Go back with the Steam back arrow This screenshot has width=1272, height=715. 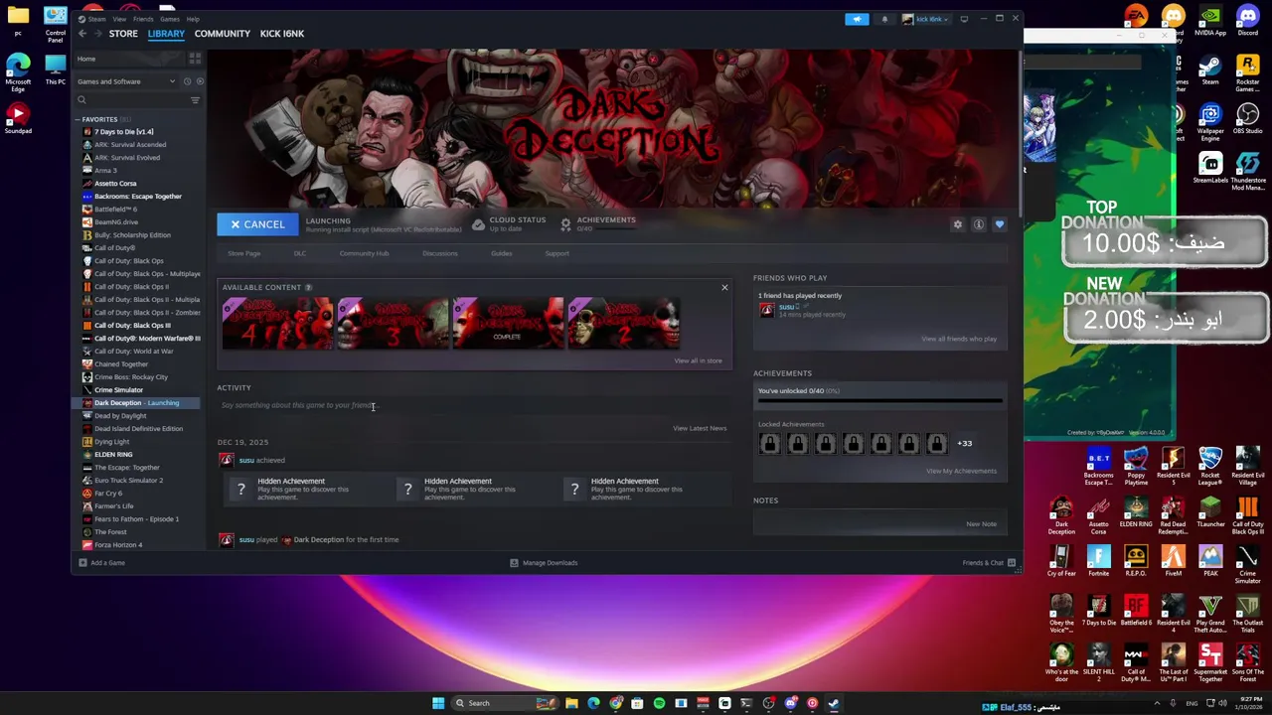pyautogui.click(x=82, y=34)
